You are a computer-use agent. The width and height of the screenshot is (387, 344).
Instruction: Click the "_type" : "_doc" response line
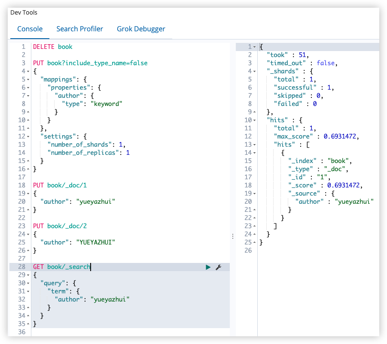318,169
